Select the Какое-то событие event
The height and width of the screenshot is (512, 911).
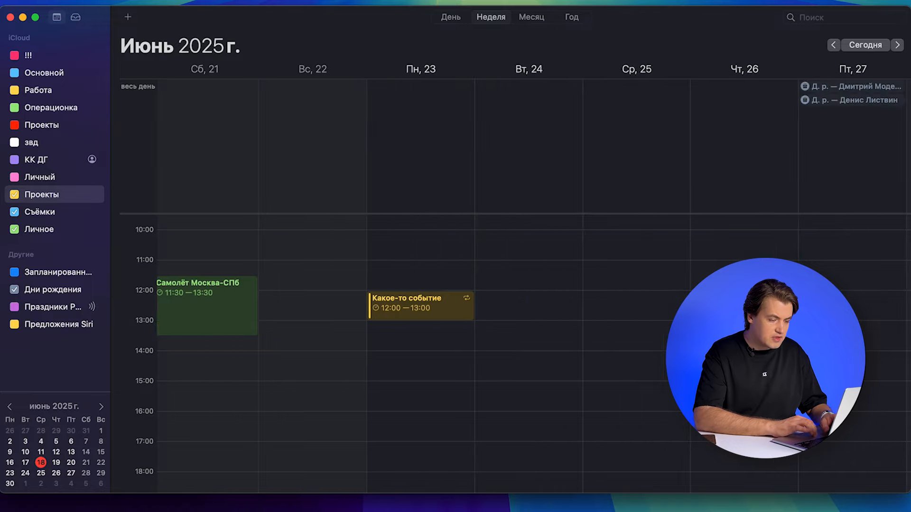(x=421, y=305)
